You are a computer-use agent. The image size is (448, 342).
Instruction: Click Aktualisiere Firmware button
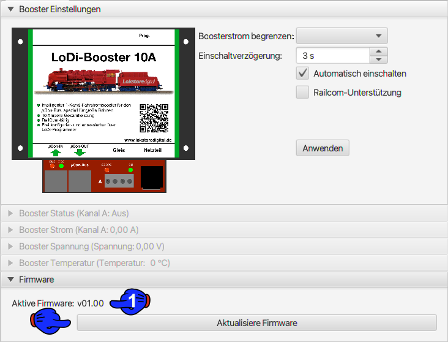(x=256, y=323)
